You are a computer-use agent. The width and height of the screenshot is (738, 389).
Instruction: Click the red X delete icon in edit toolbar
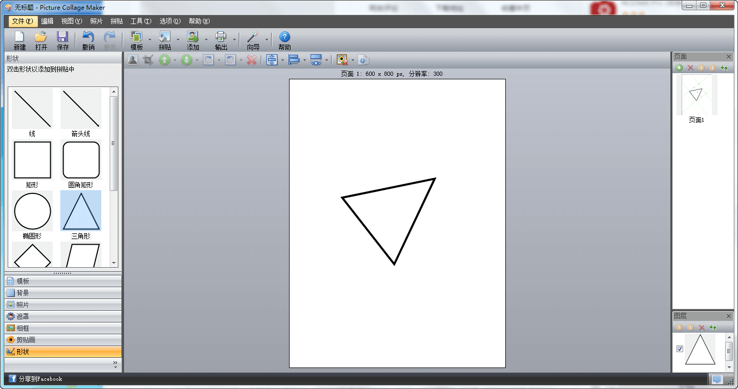(x=251, y=60)
